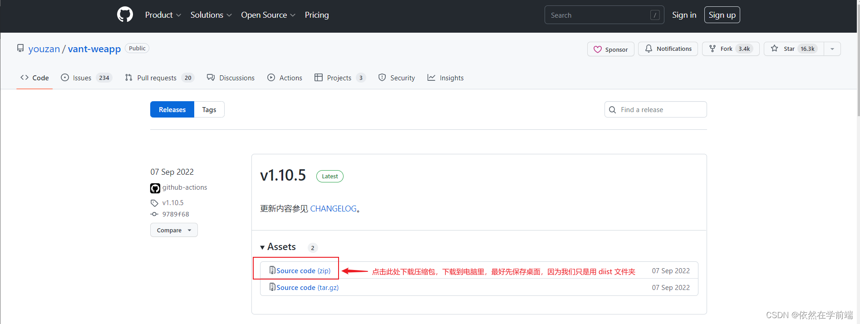Click the commit icon beside 9789f68
Viewport: 860px width, 324px height.
[154, 214]
